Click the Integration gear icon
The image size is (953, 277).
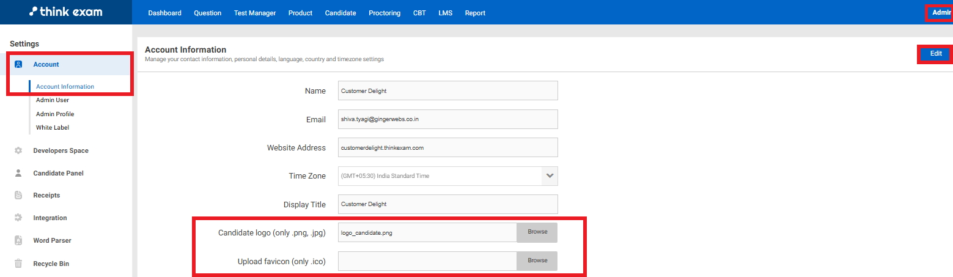pyautogui.click(x=18, y=218)
